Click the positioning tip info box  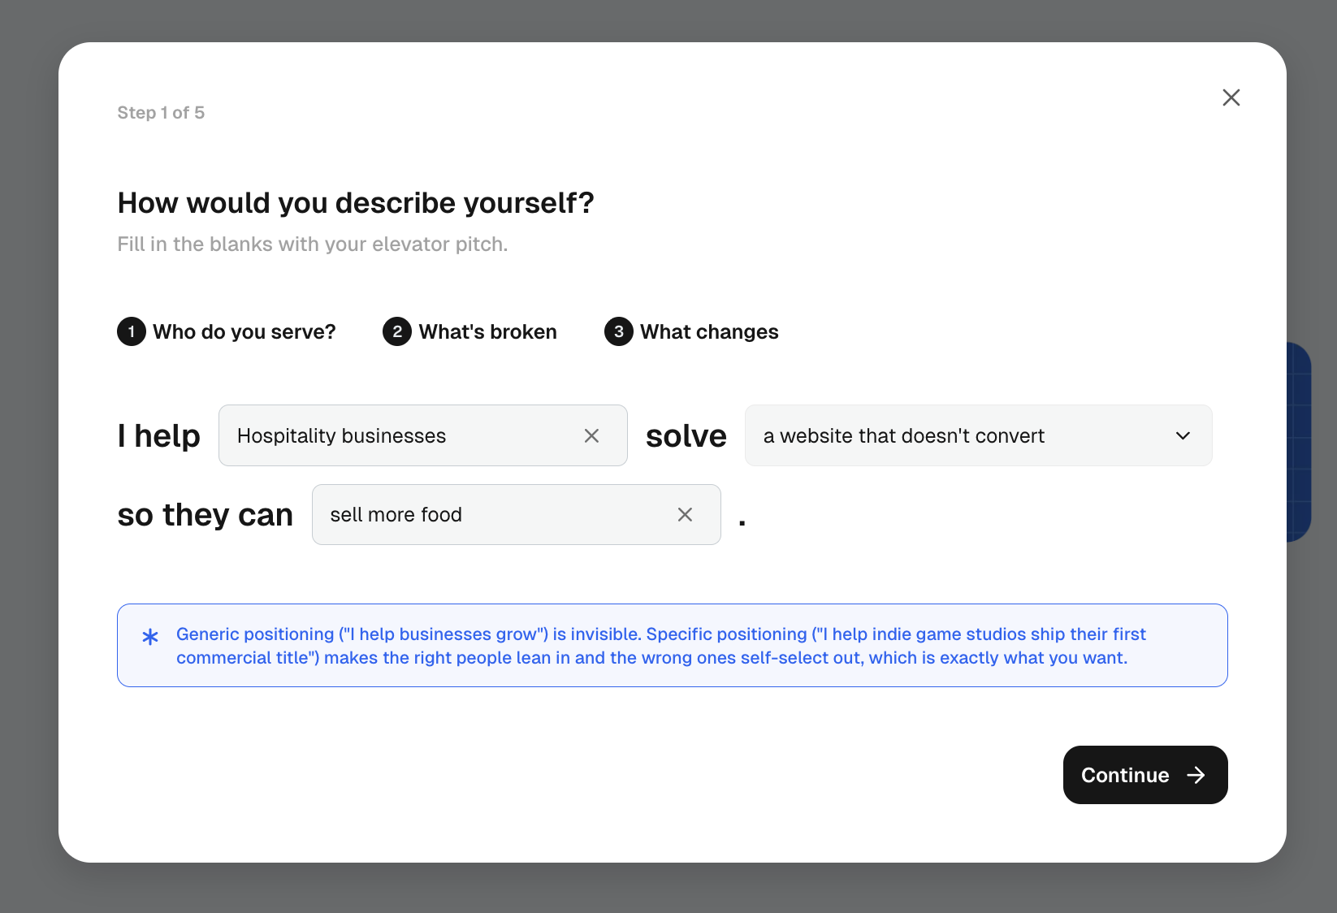coord(673,646)
